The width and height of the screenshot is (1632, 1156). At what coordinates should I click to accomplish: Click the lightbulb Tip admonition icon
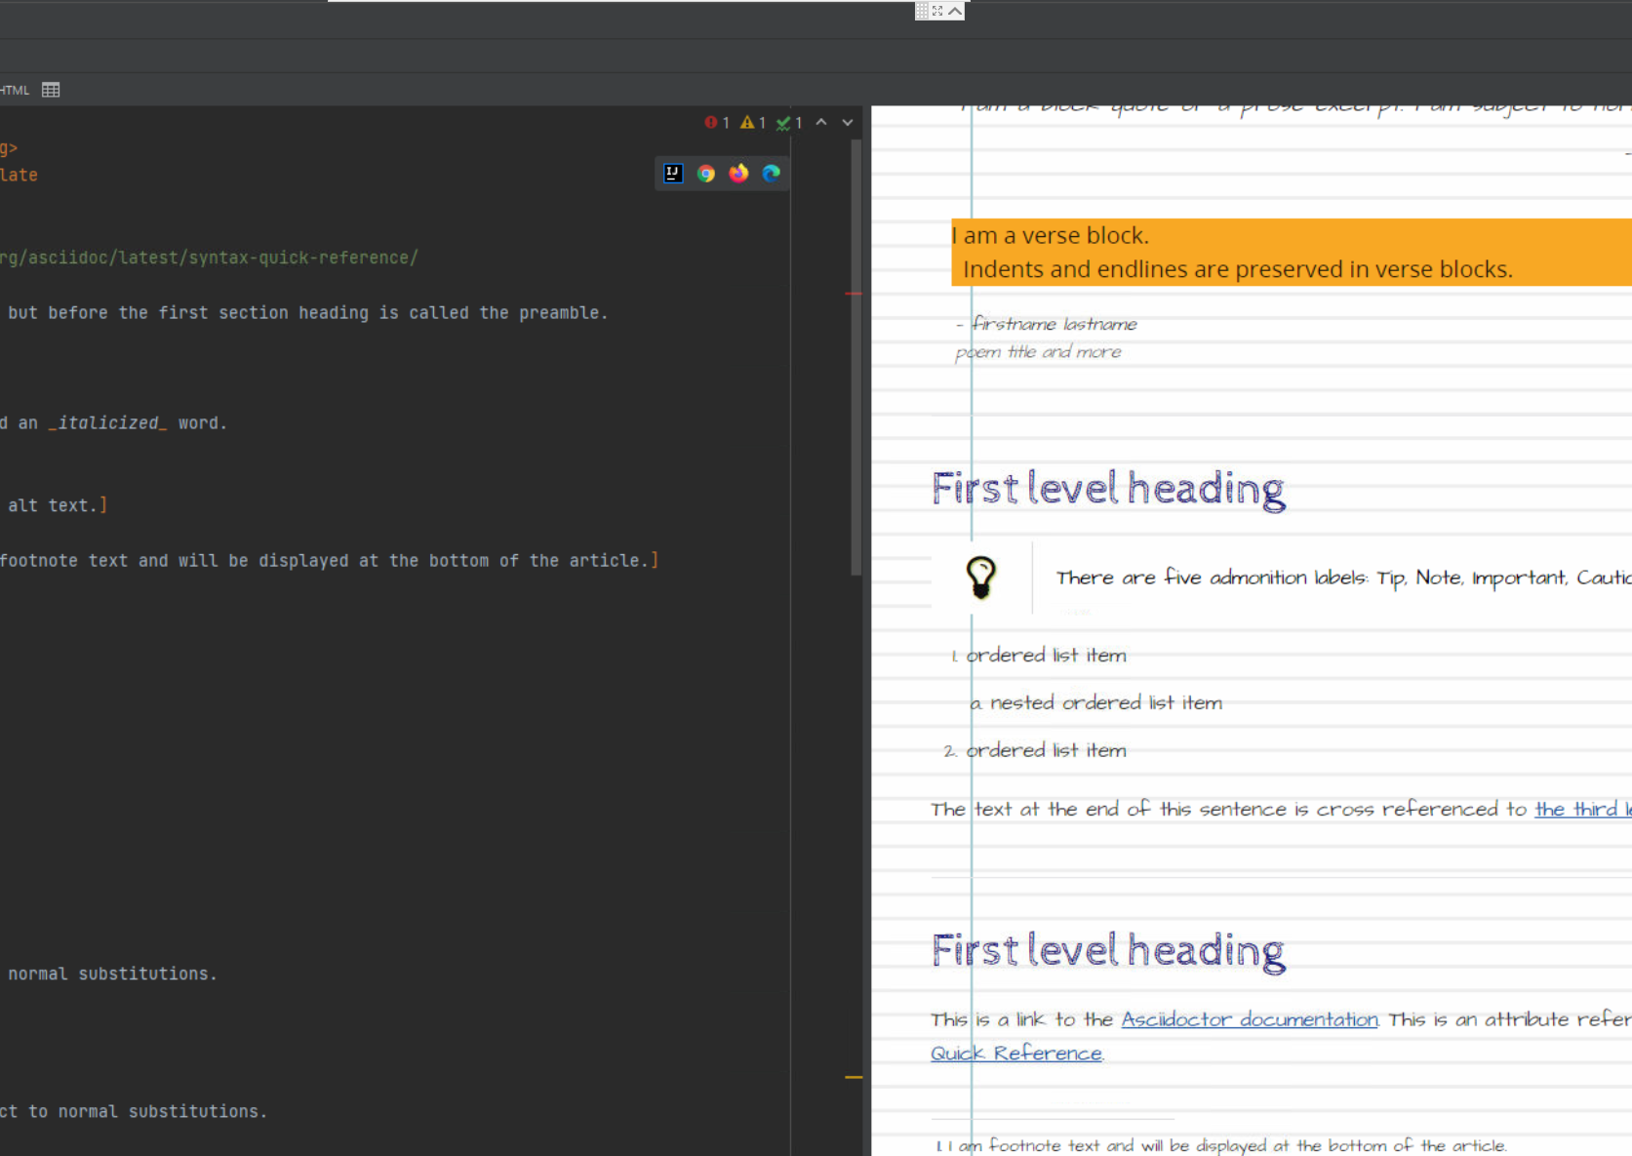tap(980, 578)
